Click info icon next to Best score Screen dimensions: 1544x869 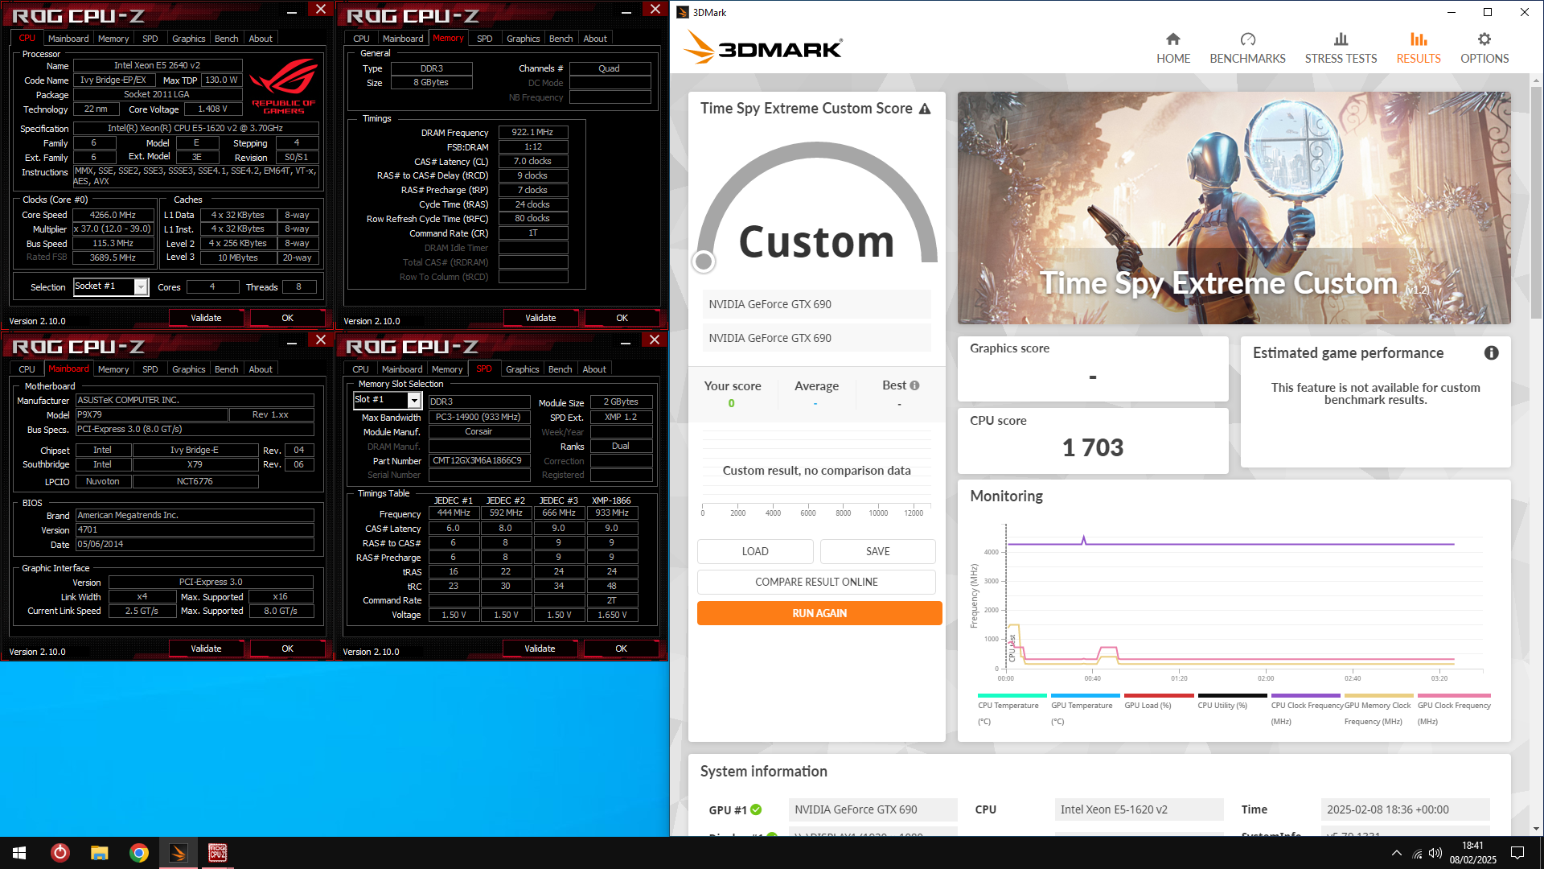click(914, 385)
